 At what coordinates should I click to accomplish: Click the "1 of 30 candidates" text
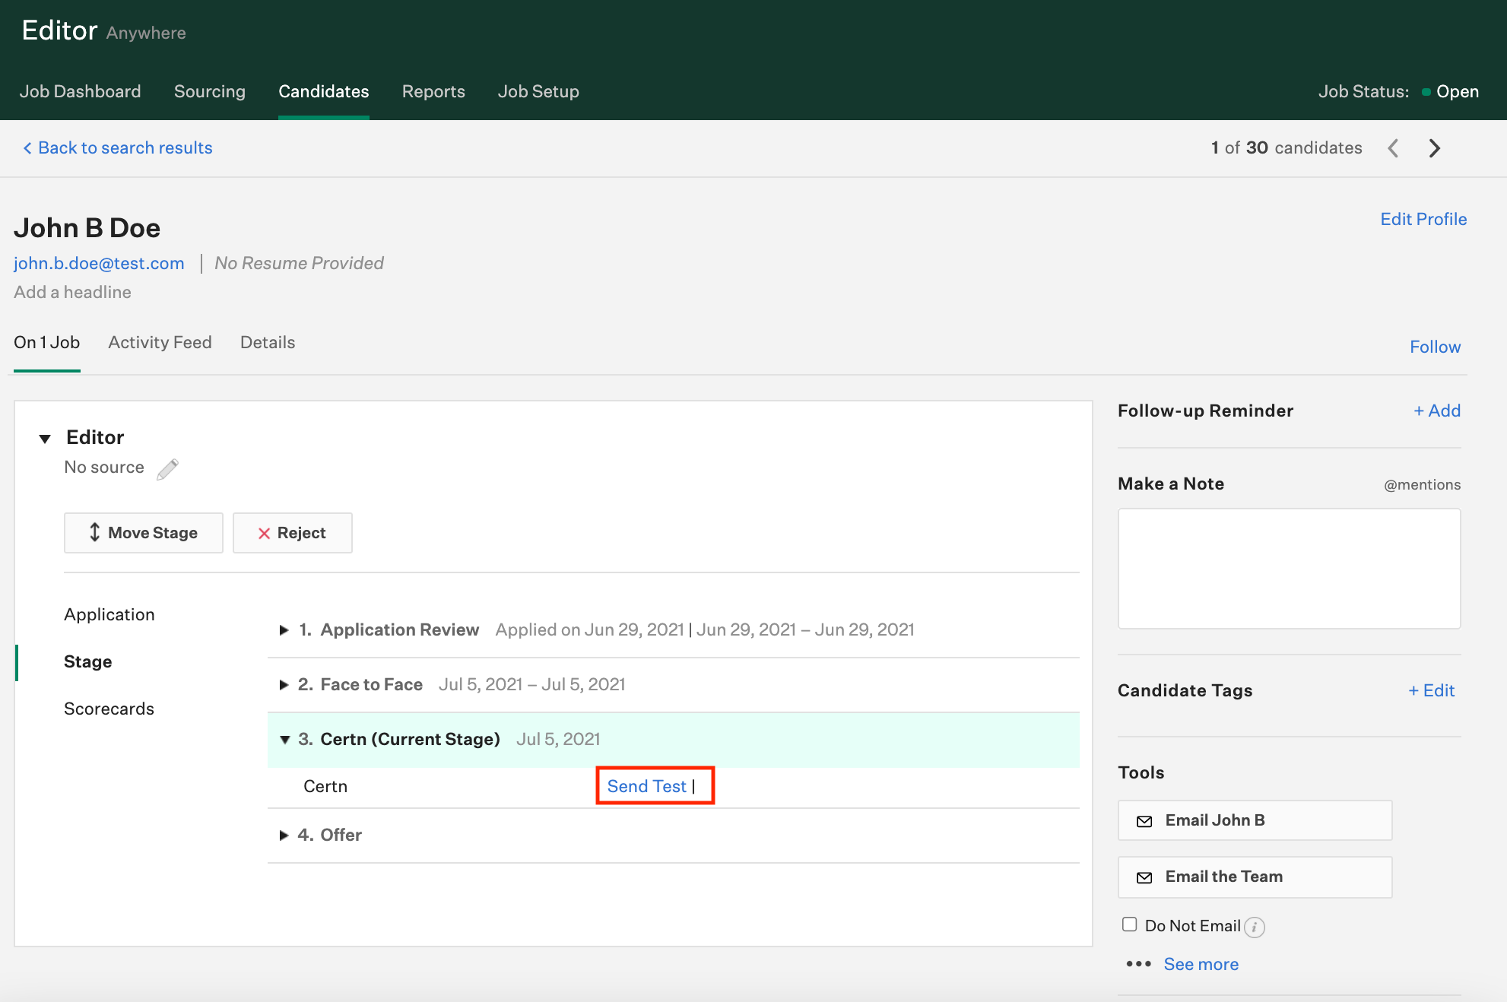[1287, 147]
